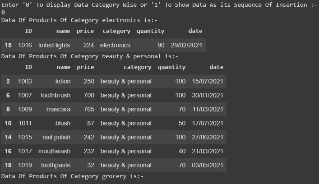
Task: Click row index 18 of toothpaste row
Action: click(8, 166)
